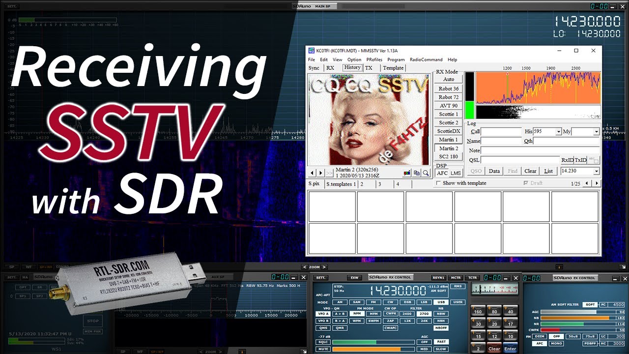629x354 pixels.
Task: Click the double-arrow skip icon under the image
Action: point(329,173)
